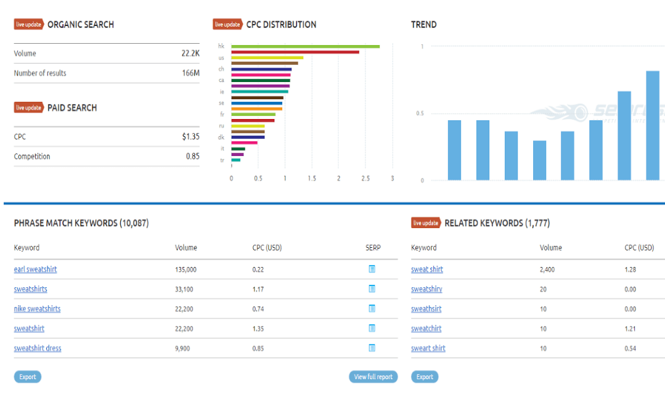Click the 9,900 volume cell
The height and width of the screenshot is (402, 665).
pos(182,348)
